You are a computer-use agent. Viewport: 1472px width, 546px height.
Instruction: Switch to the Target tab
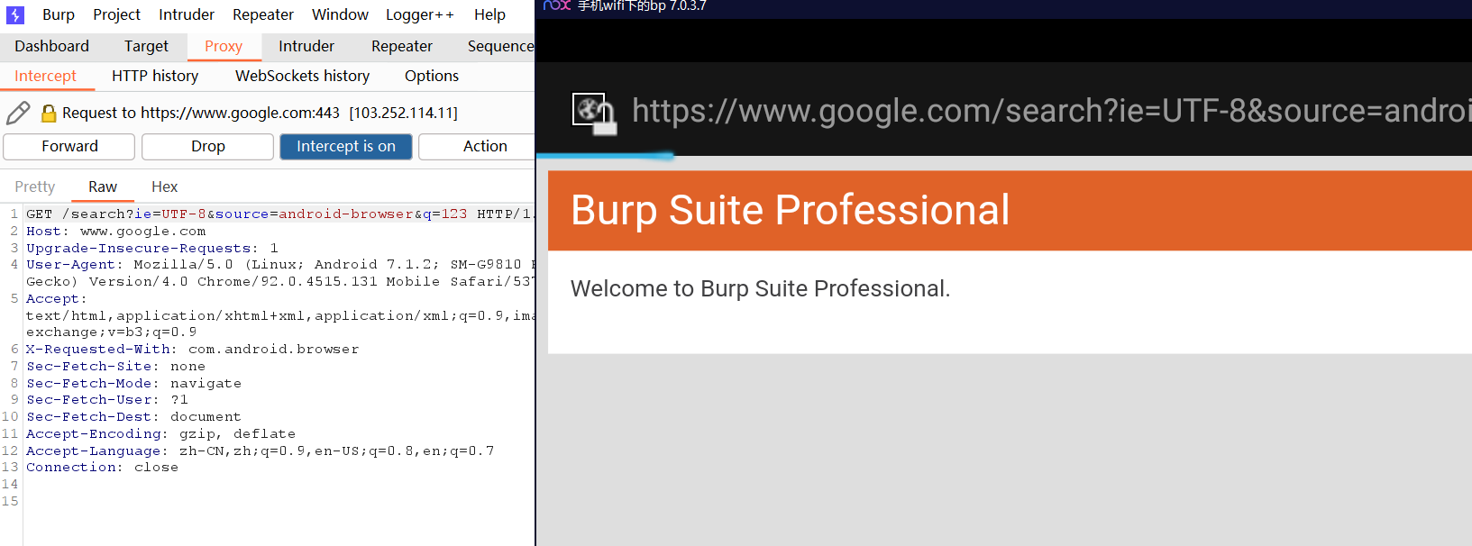tap(146, 47)
